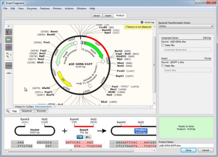The height and width of the screenshot is (157, 218).
Task: Check Make file for Insert
Action: pyautogui.click(x=163, y=66)
